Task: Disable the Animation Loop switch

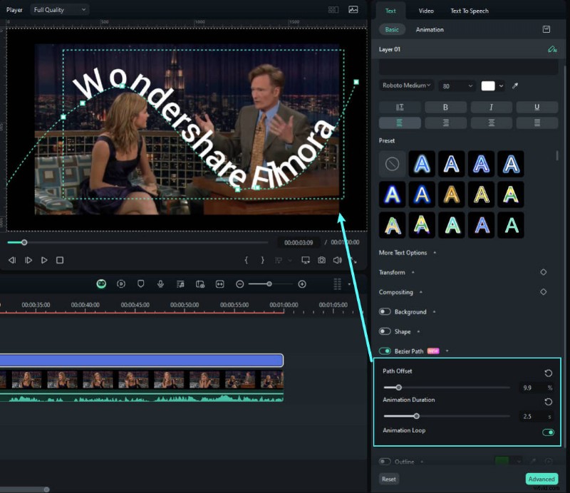Action: coord(548,431)
